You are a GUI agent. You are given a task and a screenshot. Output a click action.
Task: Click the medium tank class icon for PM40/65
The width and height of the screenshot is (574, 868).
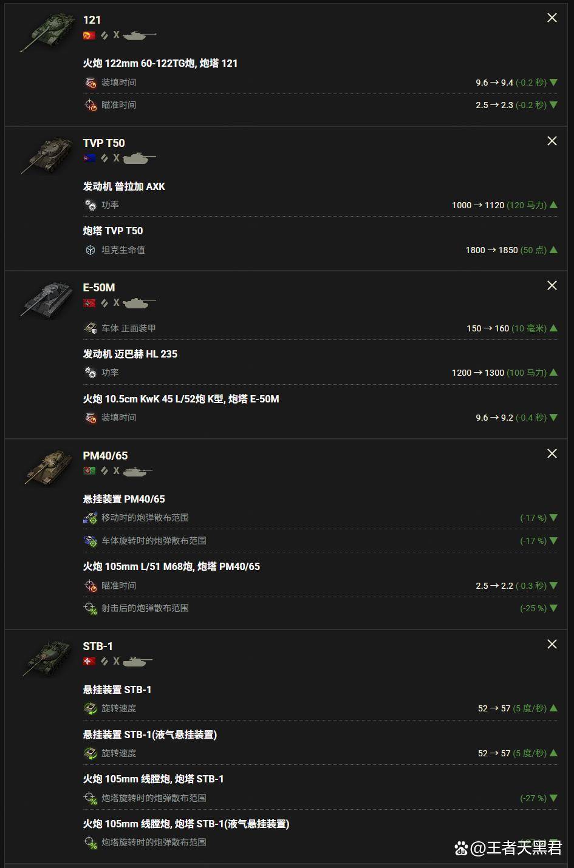click(x=138, y=470)
